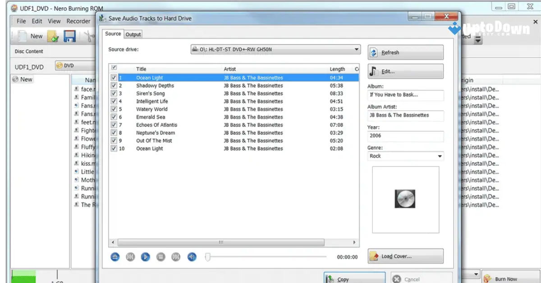Deselect the checkbox for Neptune's Dream

tap(114, 132)
